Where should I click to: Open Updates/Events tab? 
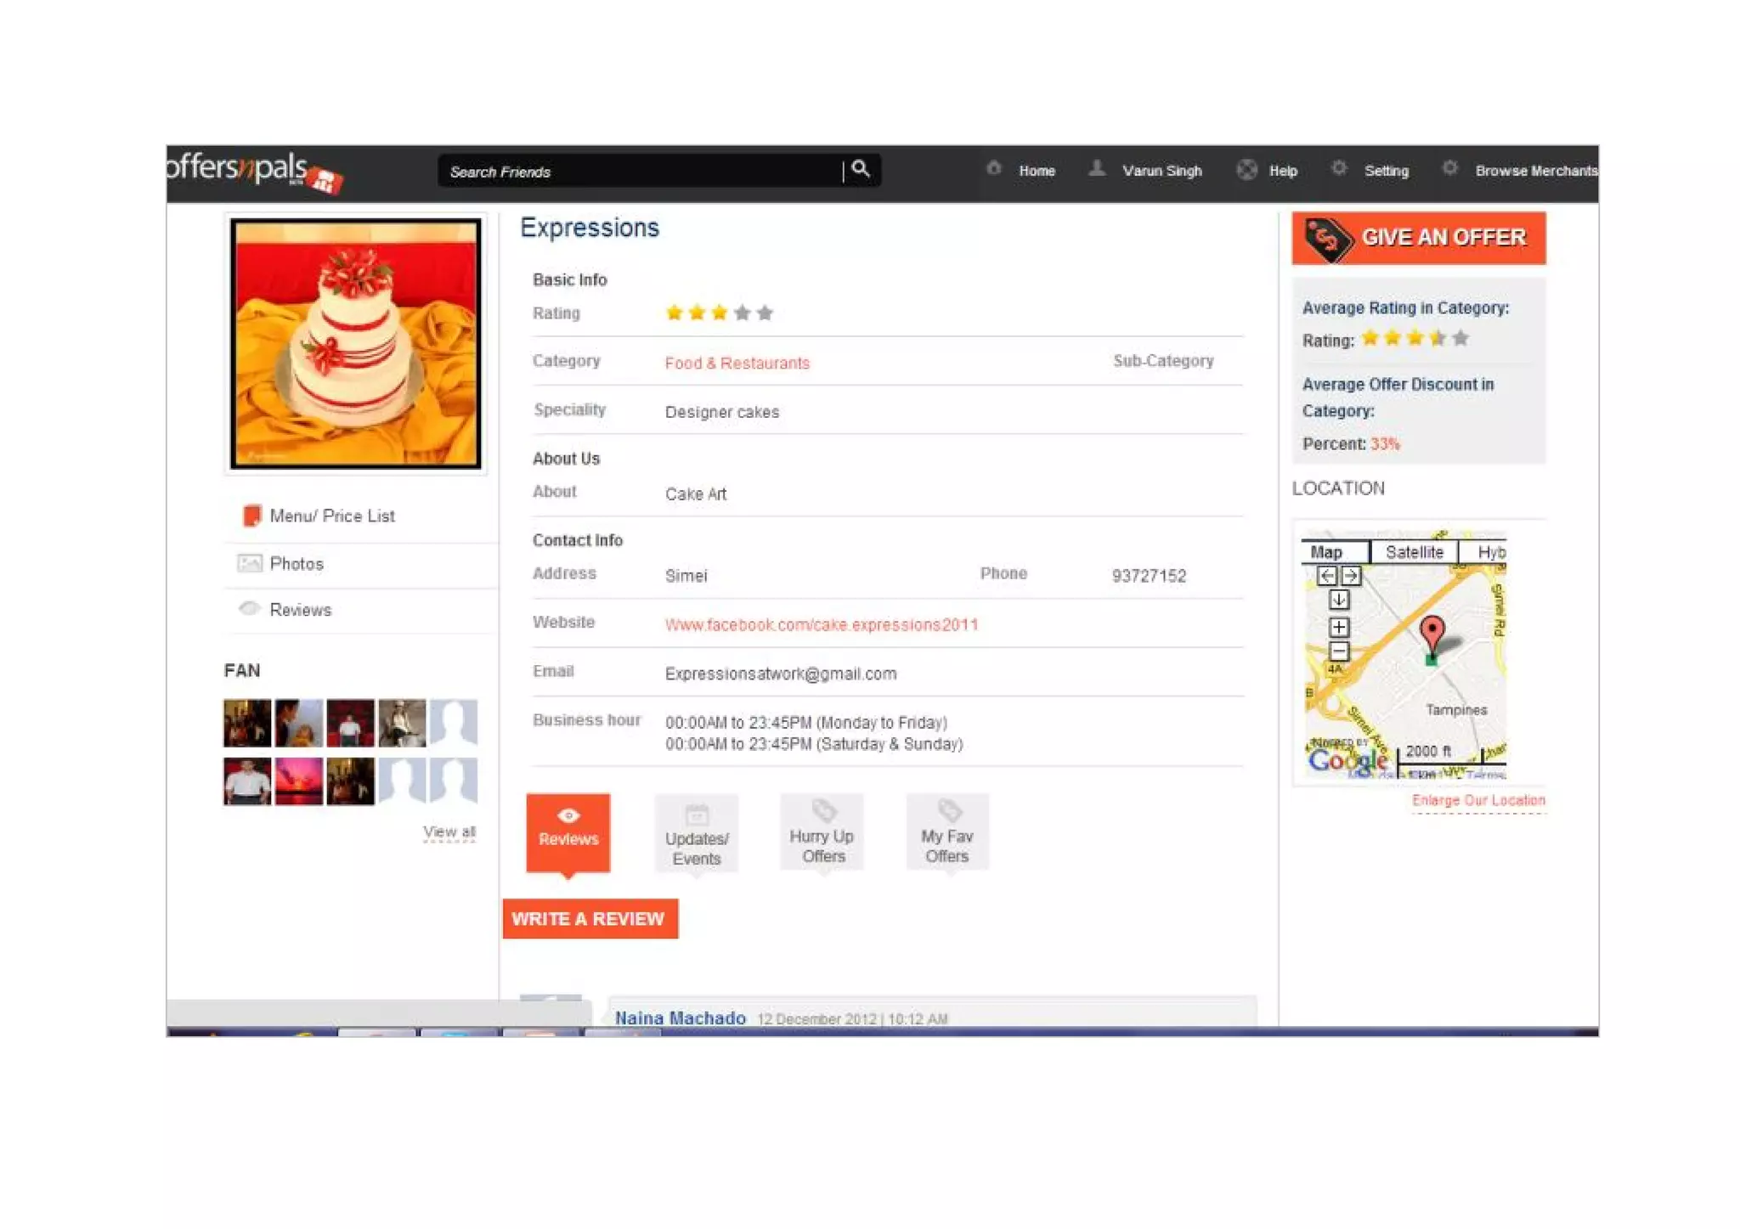(x=696, y=834)
